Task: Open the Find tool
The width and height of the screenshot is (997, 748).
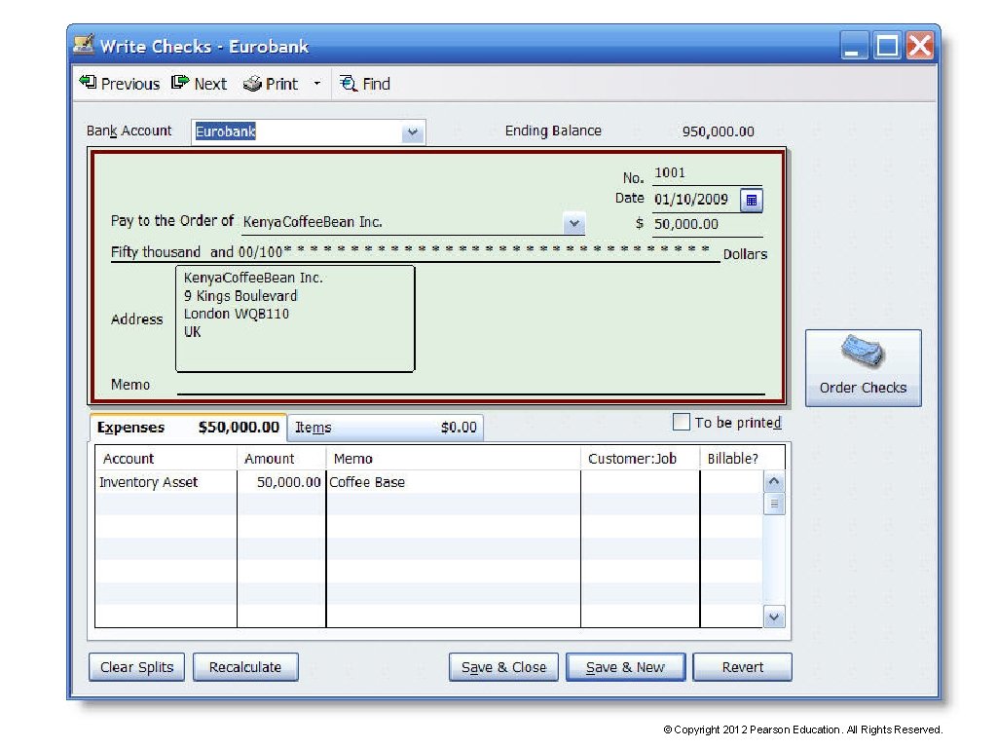Action: (364, 84)
